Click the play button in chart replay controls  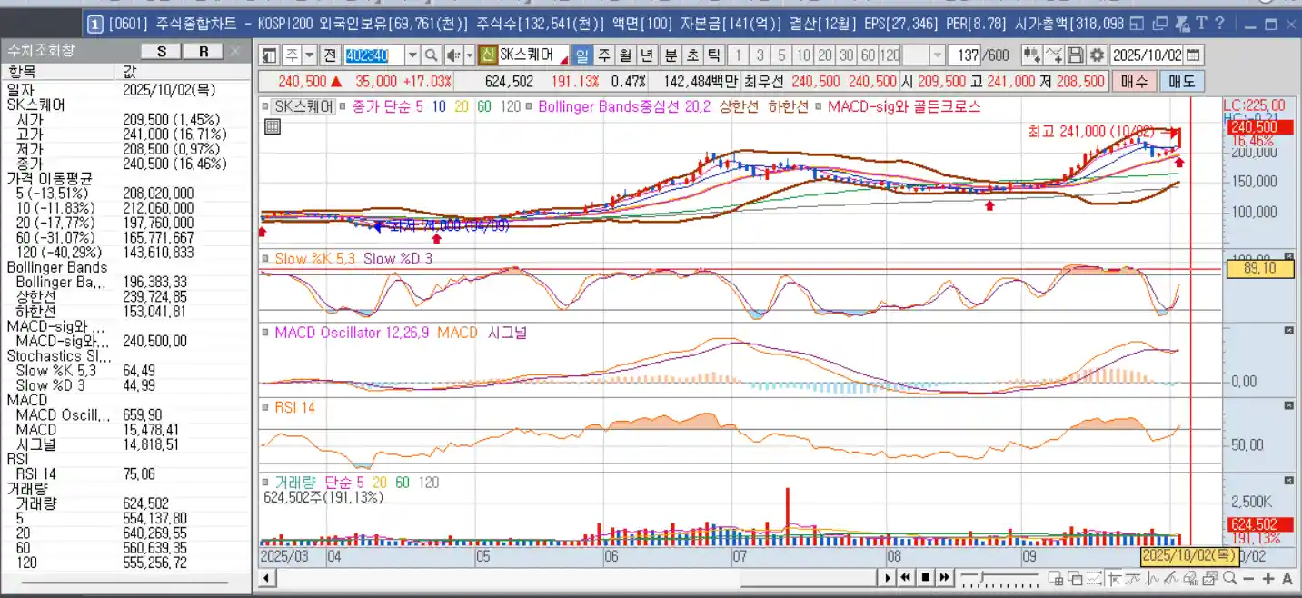tap(888, 577)
